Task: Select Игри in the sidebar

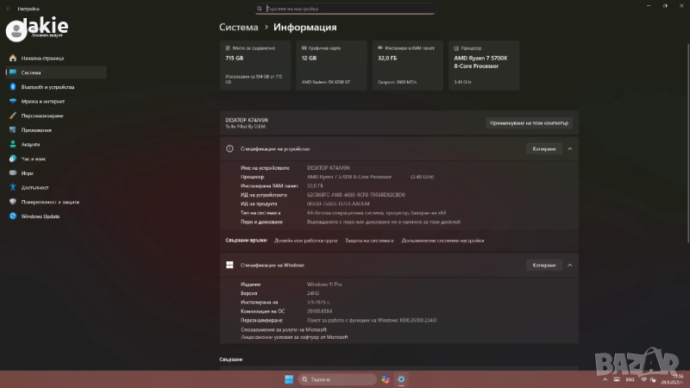Action: 28,172
